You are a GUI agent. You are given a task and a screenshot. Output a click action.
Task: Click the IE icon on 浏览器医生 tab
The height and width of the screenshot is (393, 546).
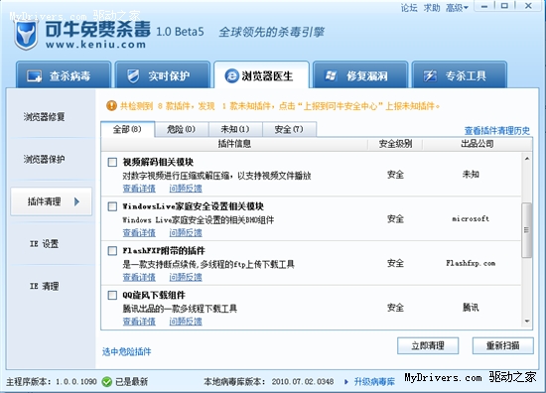click(231, 75)
